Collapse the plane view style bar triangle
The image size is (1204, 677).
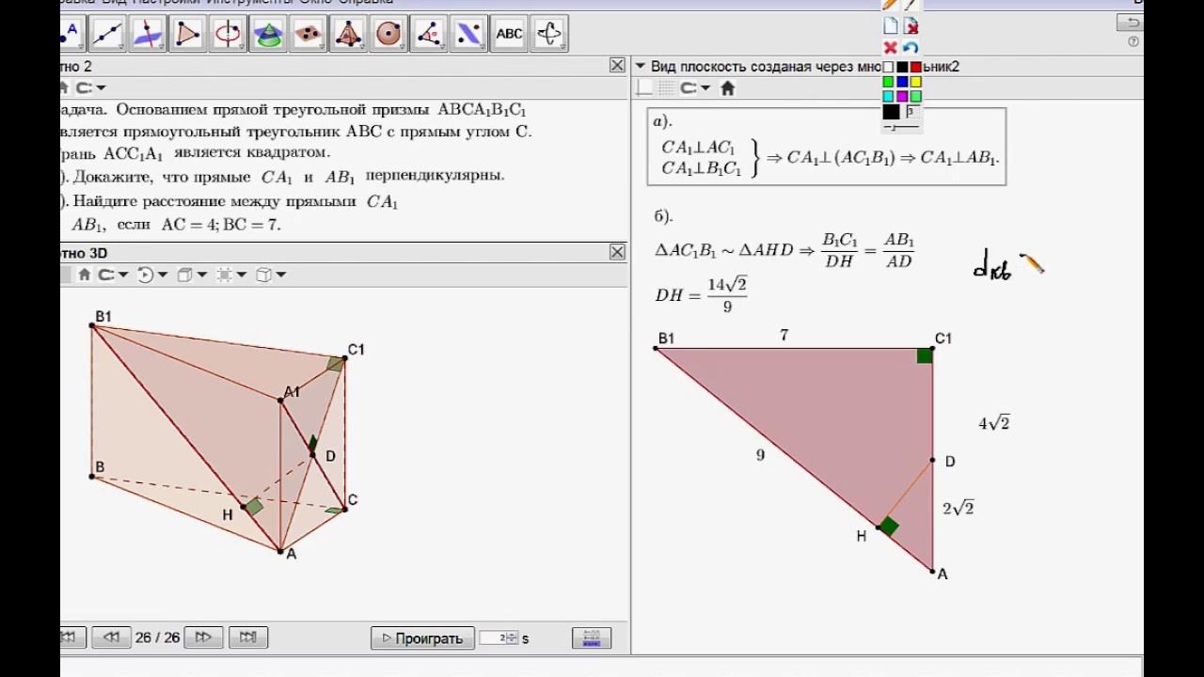[x=641, y=66]
